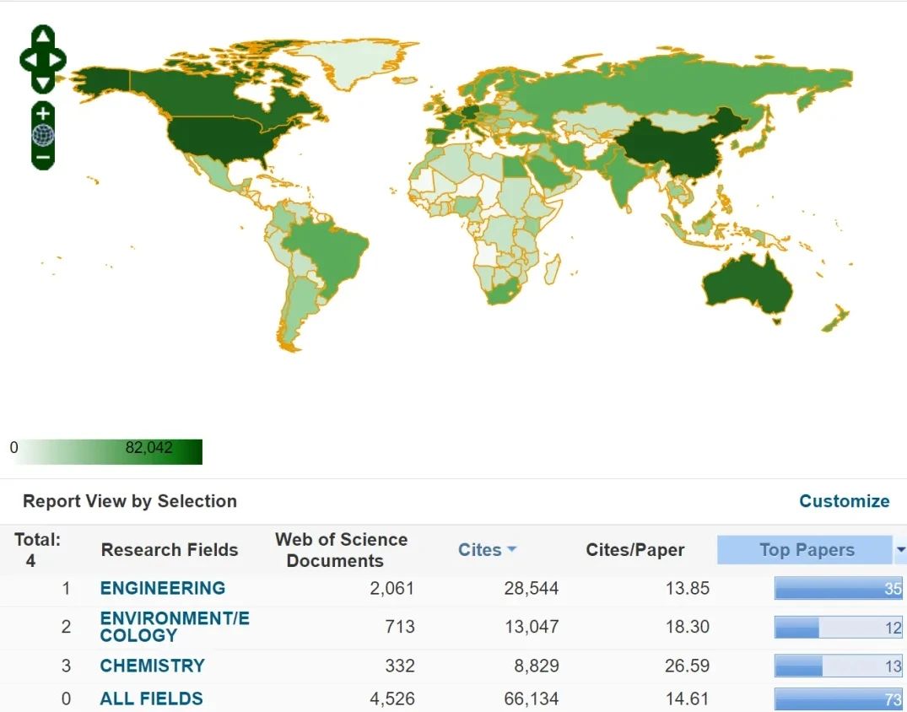
Task: Sort by the Cites column header
Action: click(x=486, y=550)
